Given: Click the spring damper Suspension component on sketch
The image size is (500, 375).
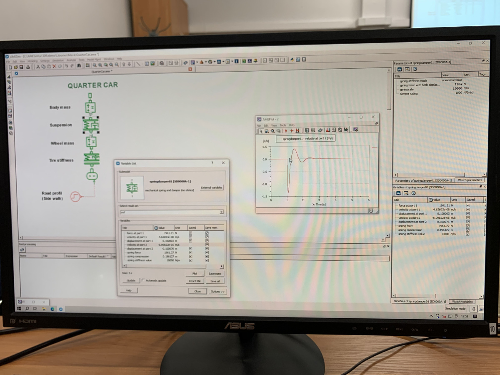Looking at the screenshot, I should pos(90,125).
